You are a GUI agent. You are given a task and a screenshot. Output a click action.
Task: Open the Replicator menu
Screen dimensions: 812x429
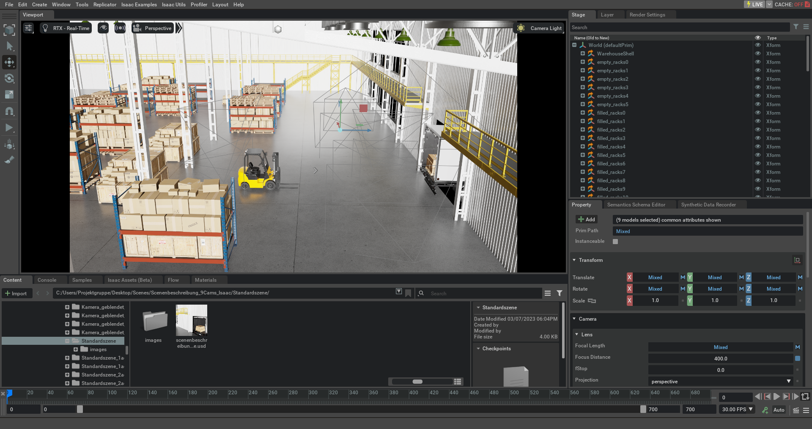tap(104, 5)
